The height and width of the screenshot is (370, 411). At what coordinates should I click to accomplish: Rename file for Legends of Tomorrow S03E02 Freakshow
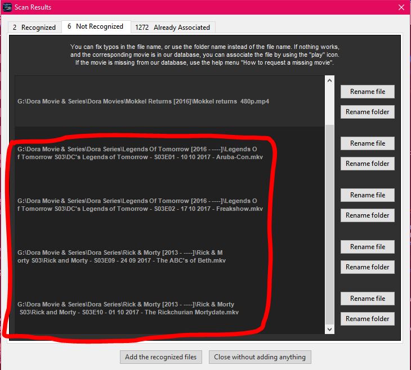pyautogui.click(x=368, y=195)
